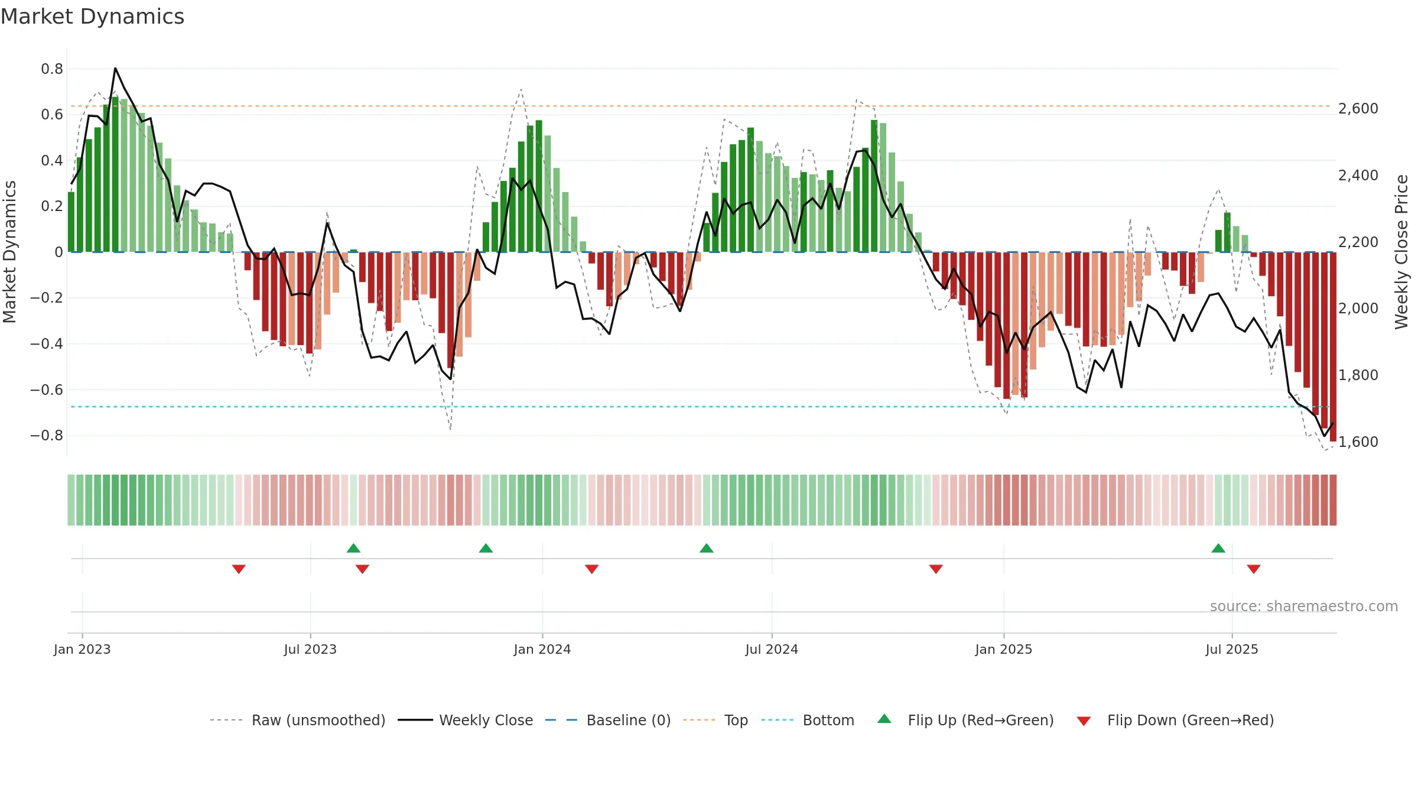Click the Jul 2023 x-axis label
Image resolution: width=1418 pixels, height=798 pixels.
point(310,649)
